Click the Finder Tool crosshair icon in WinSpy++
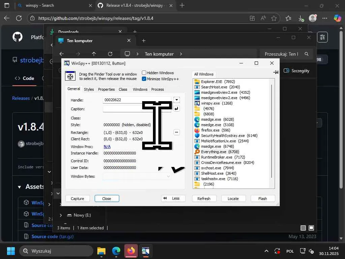Image resolution: width=345 pixels, height=259 pixels. [70, 76]
